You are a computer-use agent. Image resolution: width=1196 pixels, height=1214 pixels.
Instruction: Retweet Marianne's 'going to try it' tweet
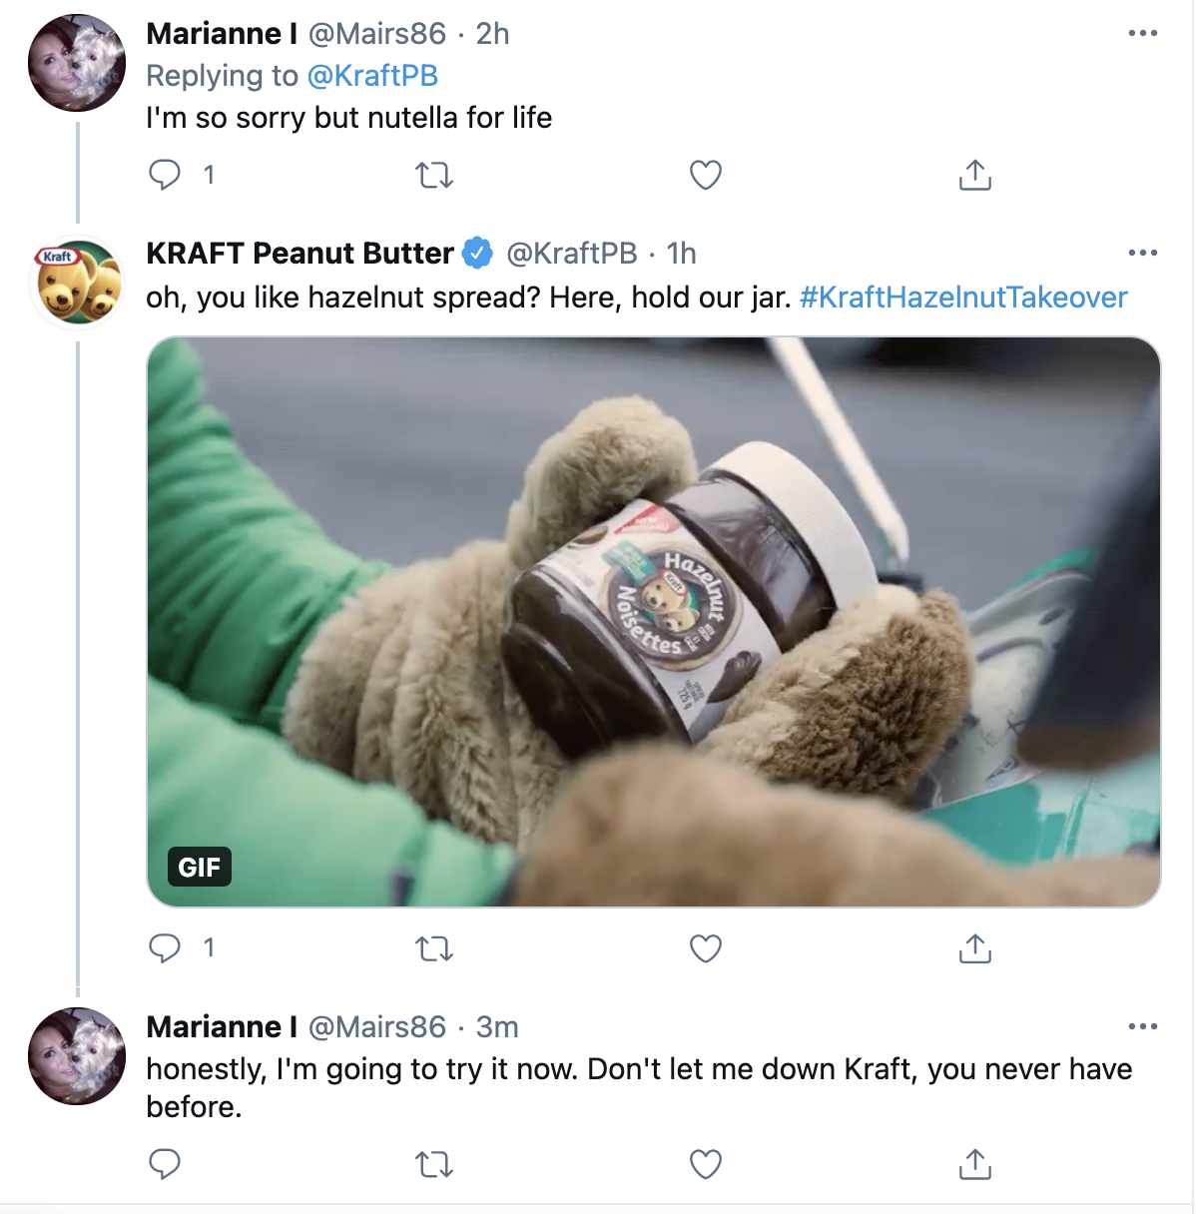pos(434,1164)
